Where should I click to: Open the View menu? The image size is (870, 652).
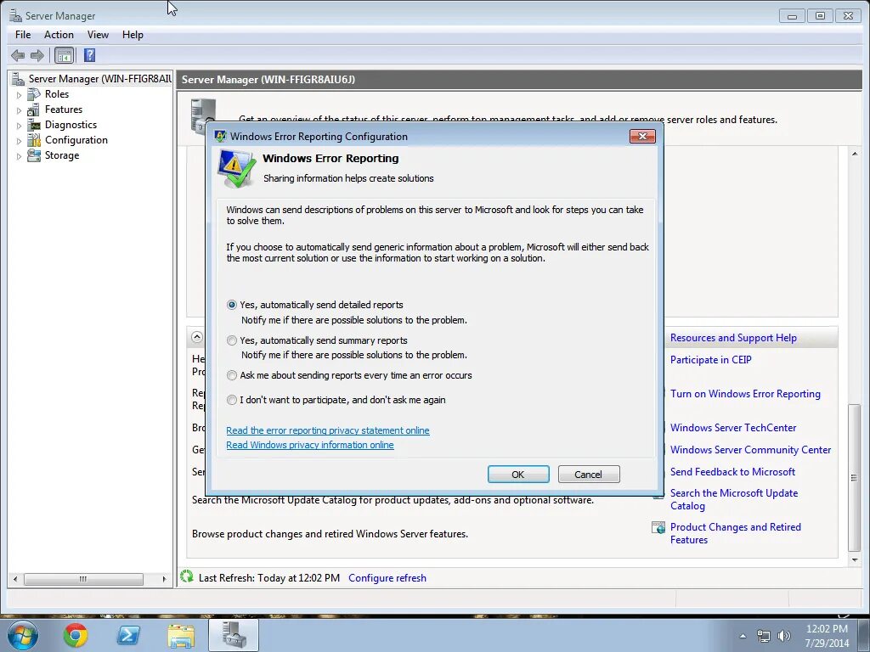(98, 34)
